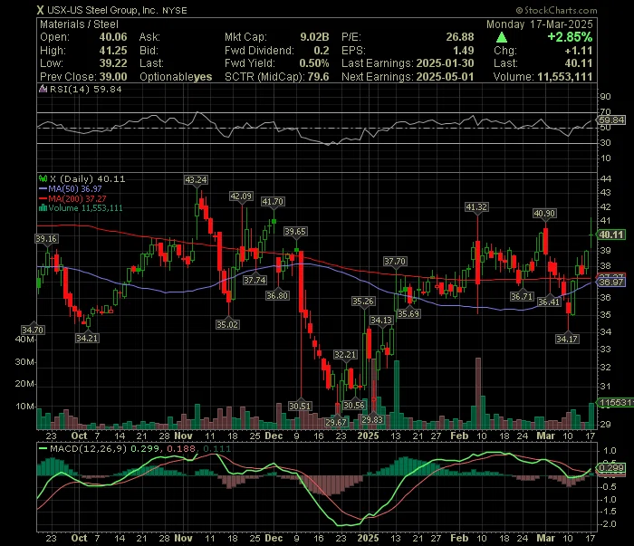The width and height of the screenshot is (634, 546).
Task: Click the Mkt Cap value 9.02B
Action: point(314,37)
